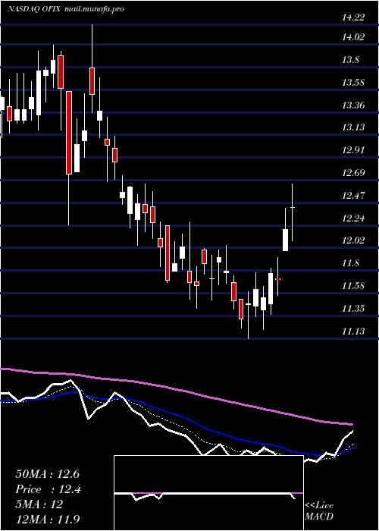Click the 14.22 price axis label

353,17
